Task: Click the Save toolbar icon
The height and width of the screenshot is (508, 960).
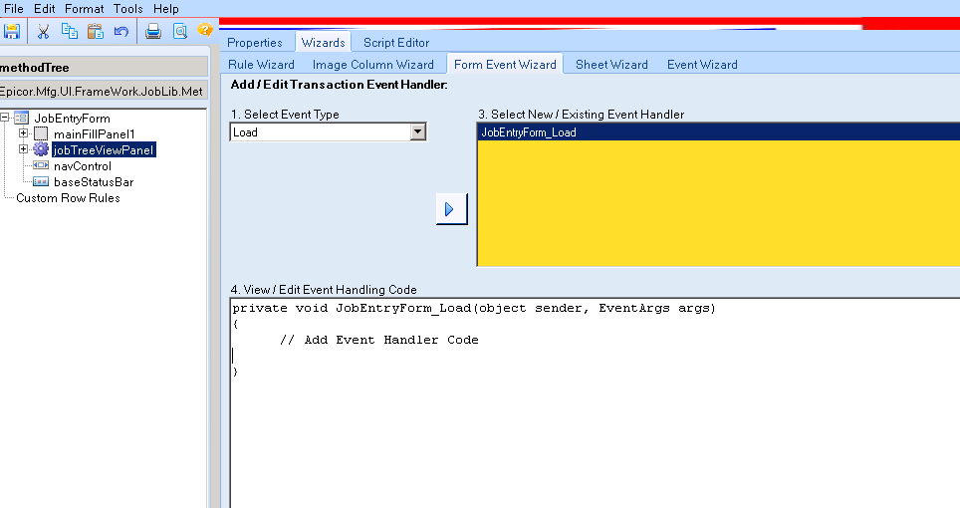Action: [x=12, y=31]
